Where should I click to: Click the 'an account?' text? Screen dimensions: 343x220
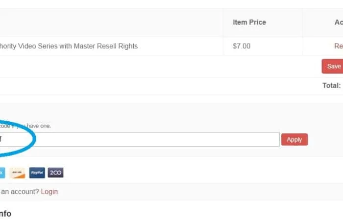coord(20,192)
